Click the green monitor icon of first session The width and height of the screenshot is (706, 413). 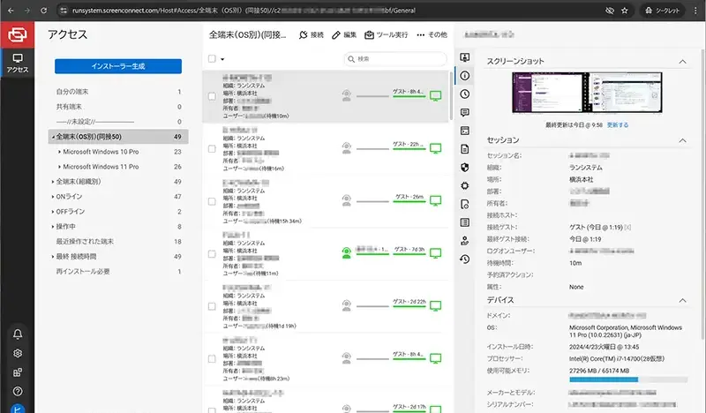[x=435, y=96]
